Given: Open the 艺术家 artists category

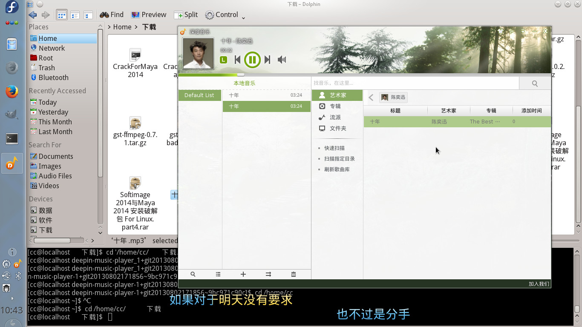Looking at the screenshot, I should pos(337,95).
